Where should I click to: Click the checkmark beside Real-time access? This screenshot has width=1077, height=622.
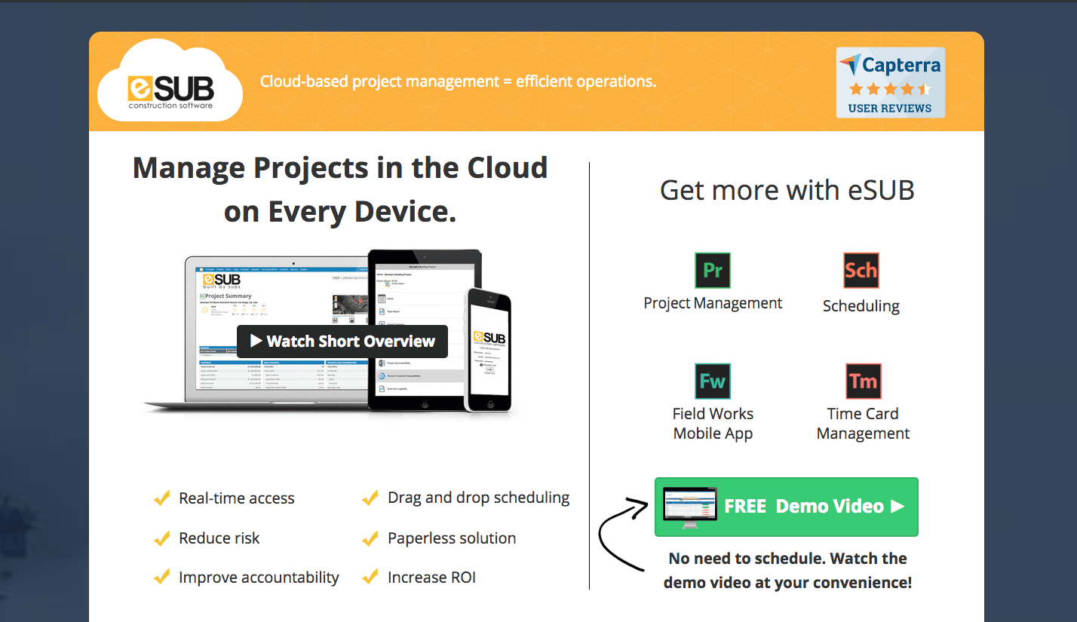click(161, 498)
